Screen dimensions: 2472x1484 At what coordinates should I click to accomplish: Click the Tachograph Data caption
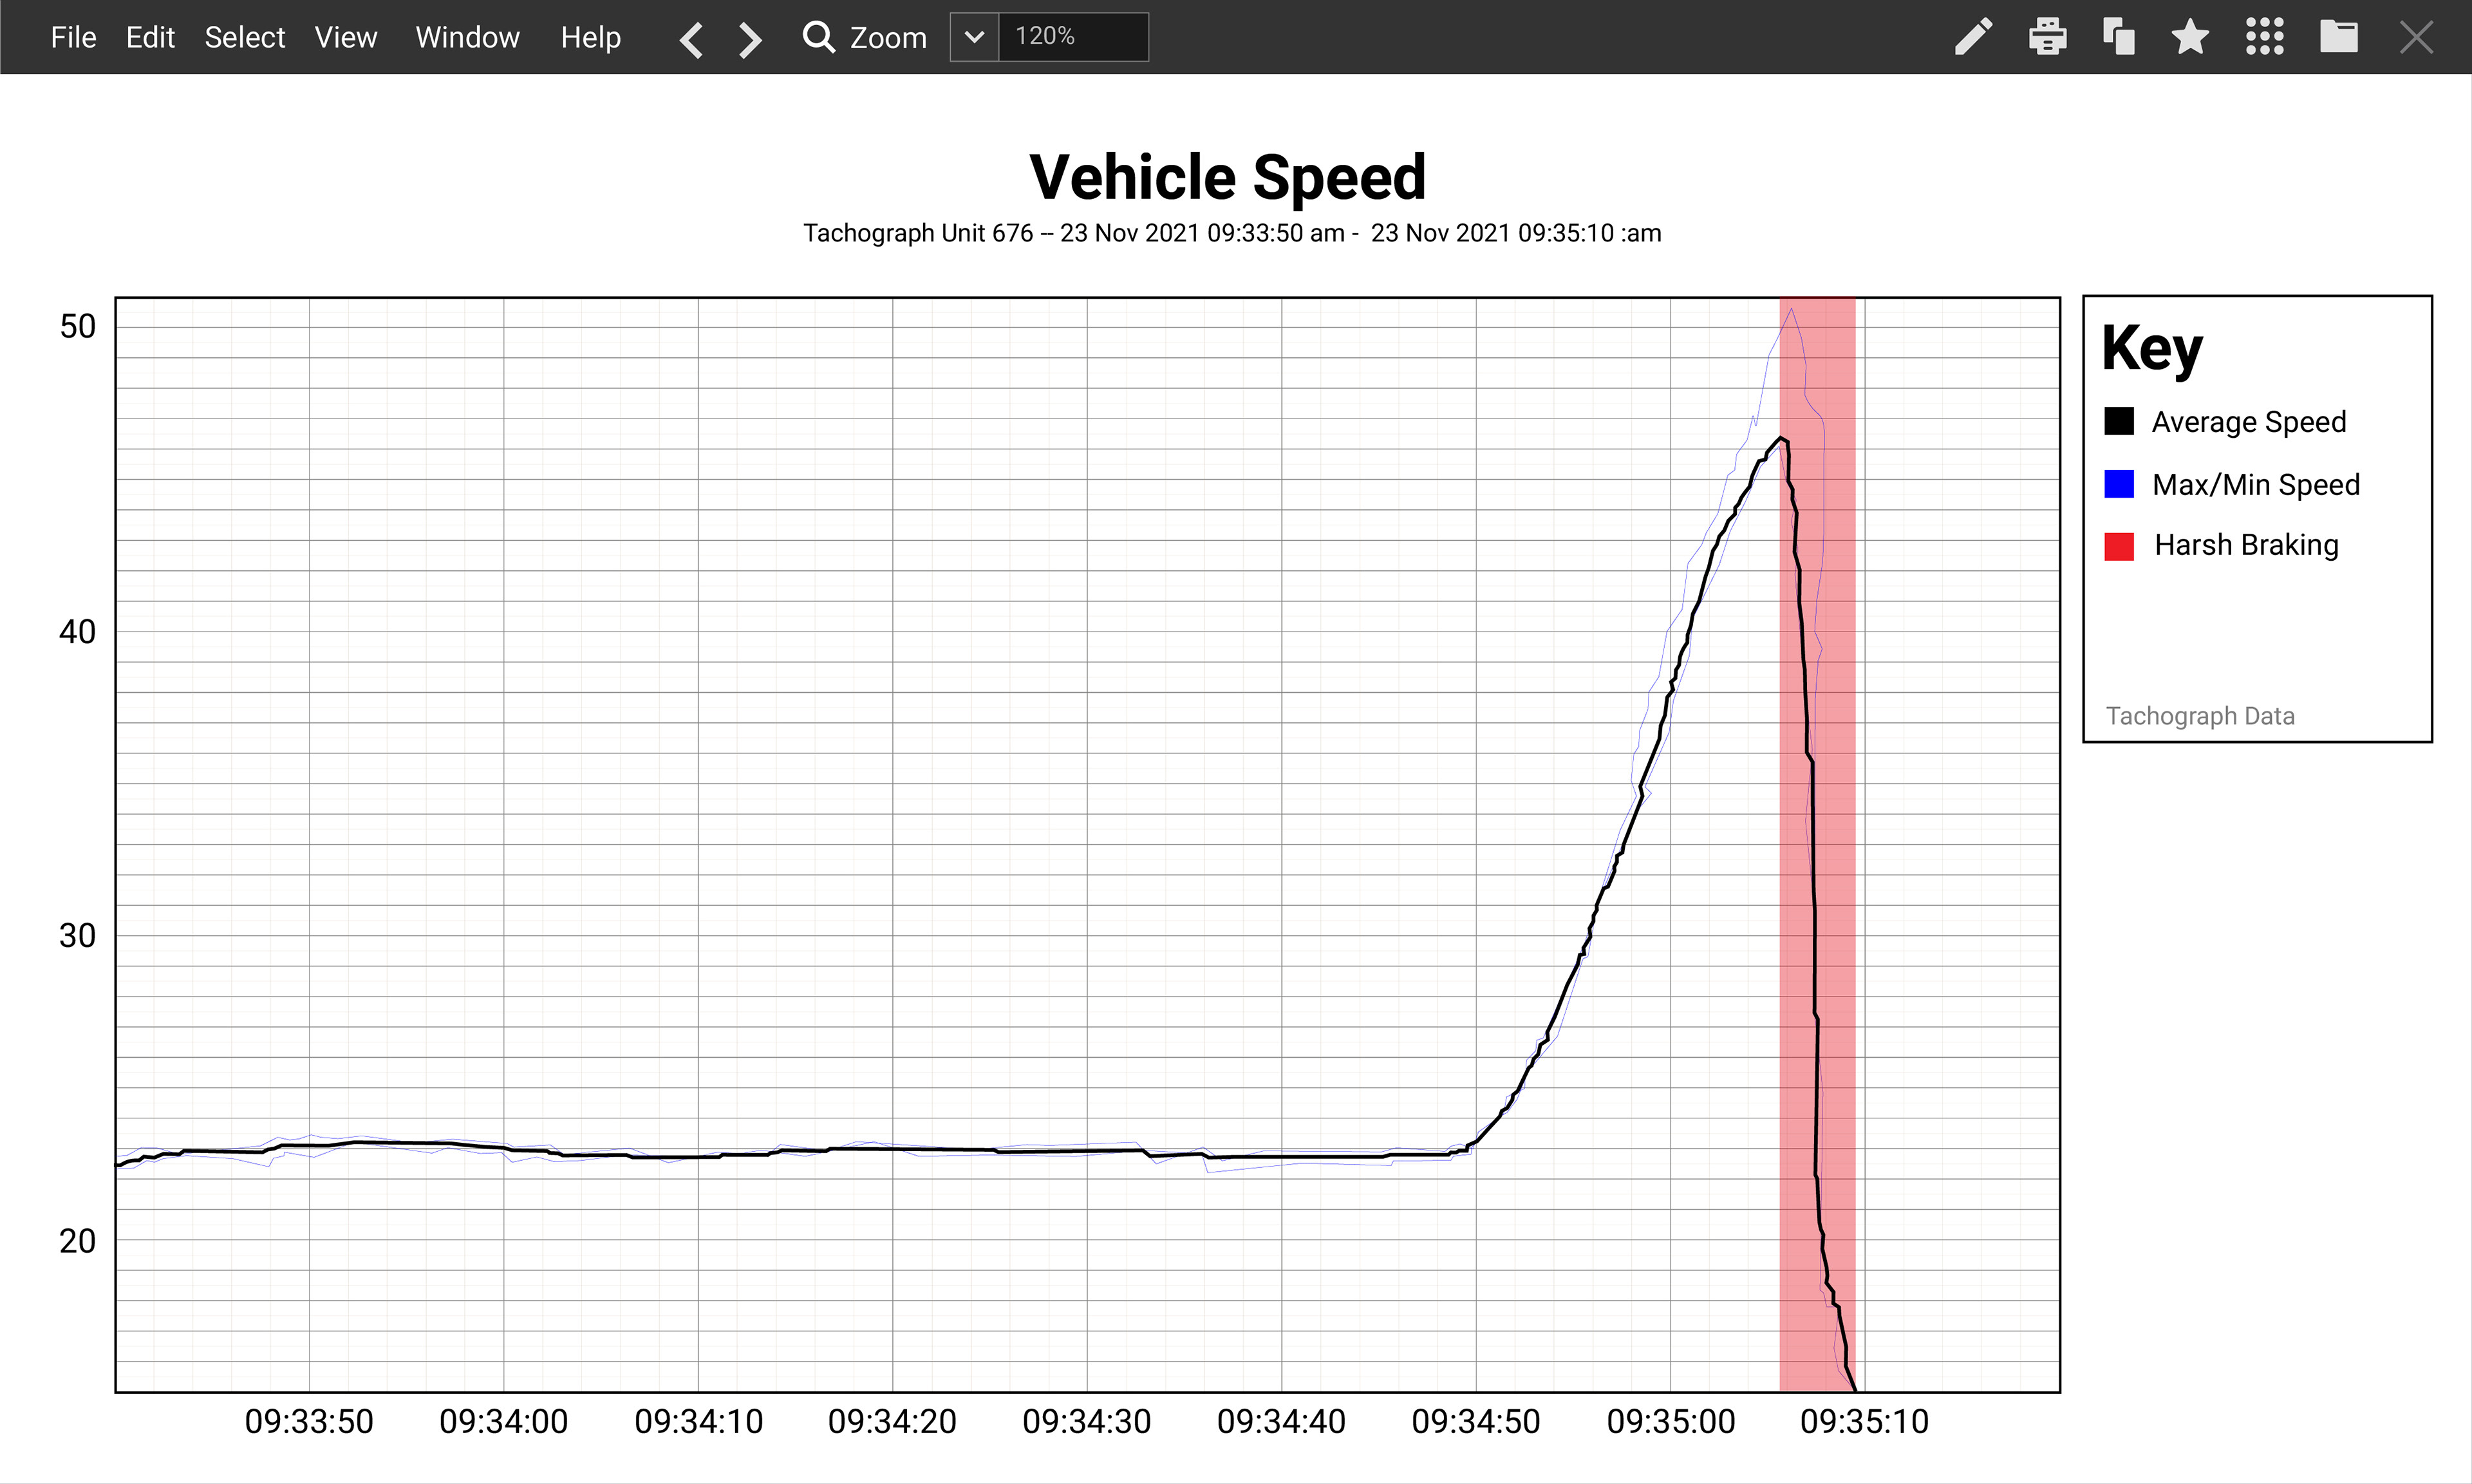pos(2200,716)
